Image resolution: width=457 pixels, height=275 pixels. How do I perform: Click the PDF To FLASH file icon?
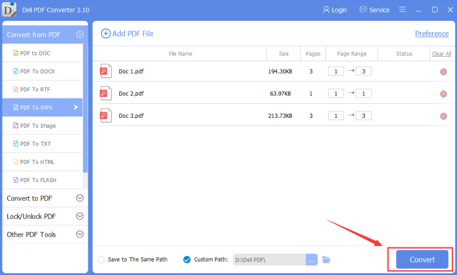tap(16, 180)
